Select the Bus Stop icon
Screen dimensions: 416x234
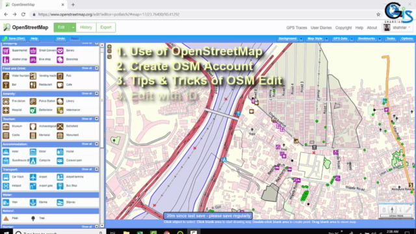pyautogui.click(x=60, y=186)
